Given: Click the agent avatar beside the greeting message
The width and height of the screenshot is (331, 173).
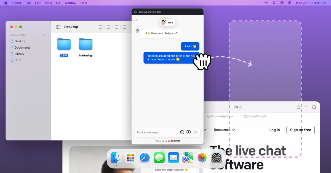Looking at the screenshot, I should pyautogui.click(x=137, y=31).
